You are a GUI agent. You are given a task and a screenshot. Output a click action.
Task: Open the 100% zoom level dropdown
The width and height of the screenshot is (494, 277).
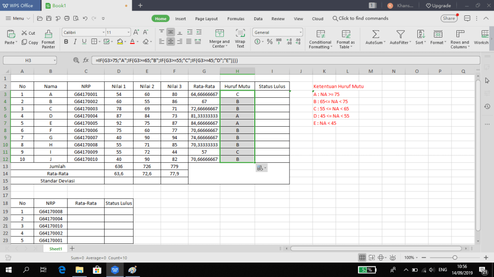[x=412, y=257]
